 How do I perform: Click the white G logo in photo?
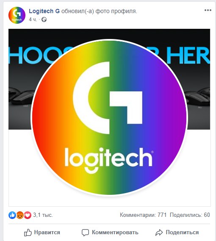tap(108, 98)
